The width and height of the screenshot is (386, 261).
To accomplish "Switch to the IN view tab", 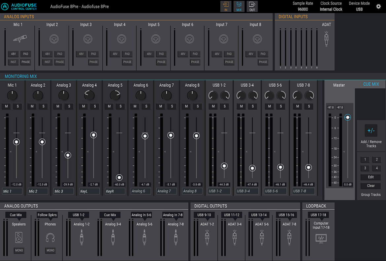I will click(226, 6).
